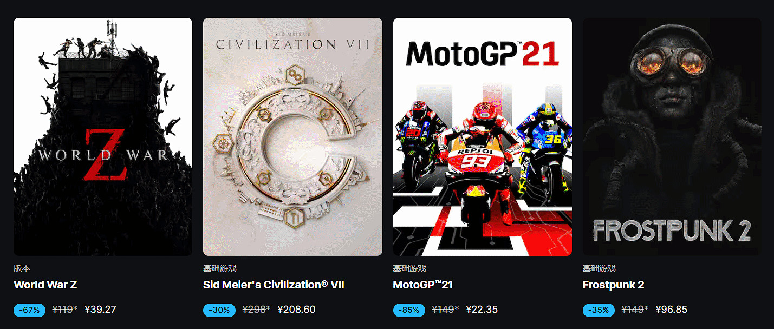This screenshot has width=774, height=329.
Task: Click the ¥96.85 sale price
Action: pyautogui.click(x=672, y=310)
